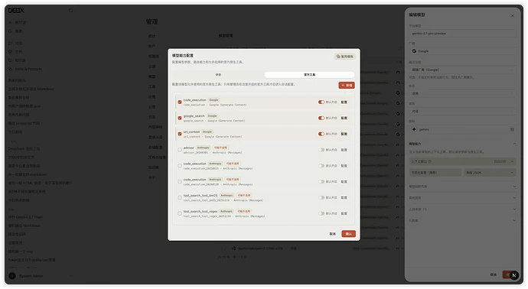
Task: Click the small icon at gemini field's right
Action: (512, 129)
